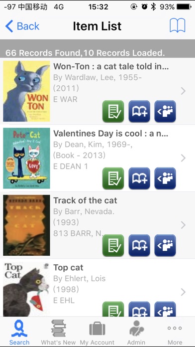This screenshot has height=347, width=195.
Task: Open the Track of the cat title
Action: click(85, 200)
